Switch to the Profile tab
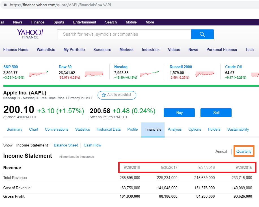Image resolution: width=259 pixels, height=207 pixels. tap(133, 129)
